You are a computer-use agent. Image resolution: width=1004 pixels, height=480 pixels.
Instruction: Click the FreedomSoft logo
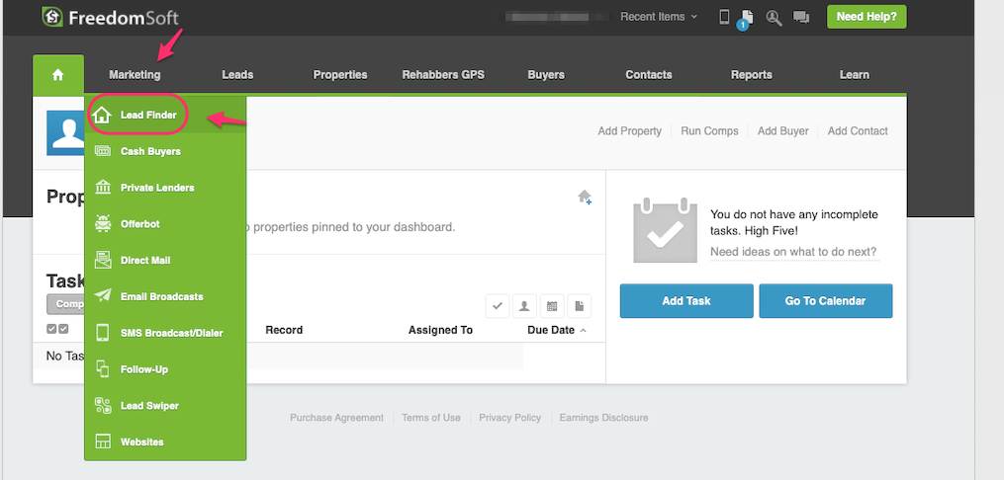[110, 17]
